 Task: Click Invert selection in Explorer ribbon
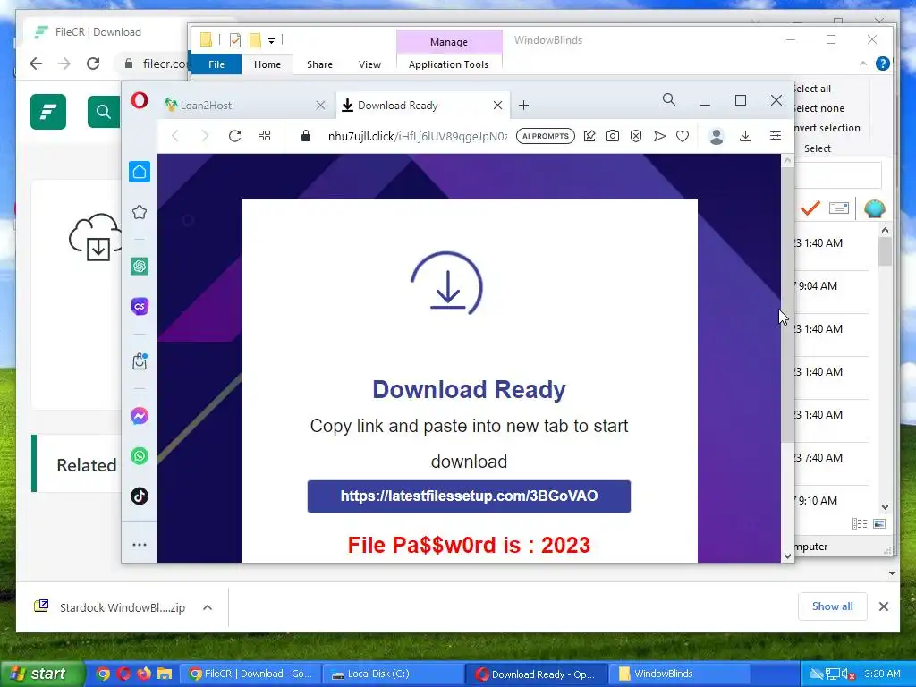click(x=827, y=128)
